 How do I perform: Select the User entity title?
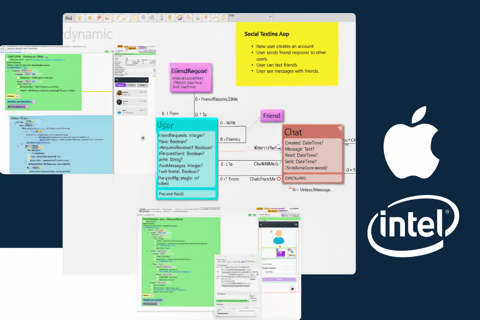pyautogui.click(x=165, y=125)
